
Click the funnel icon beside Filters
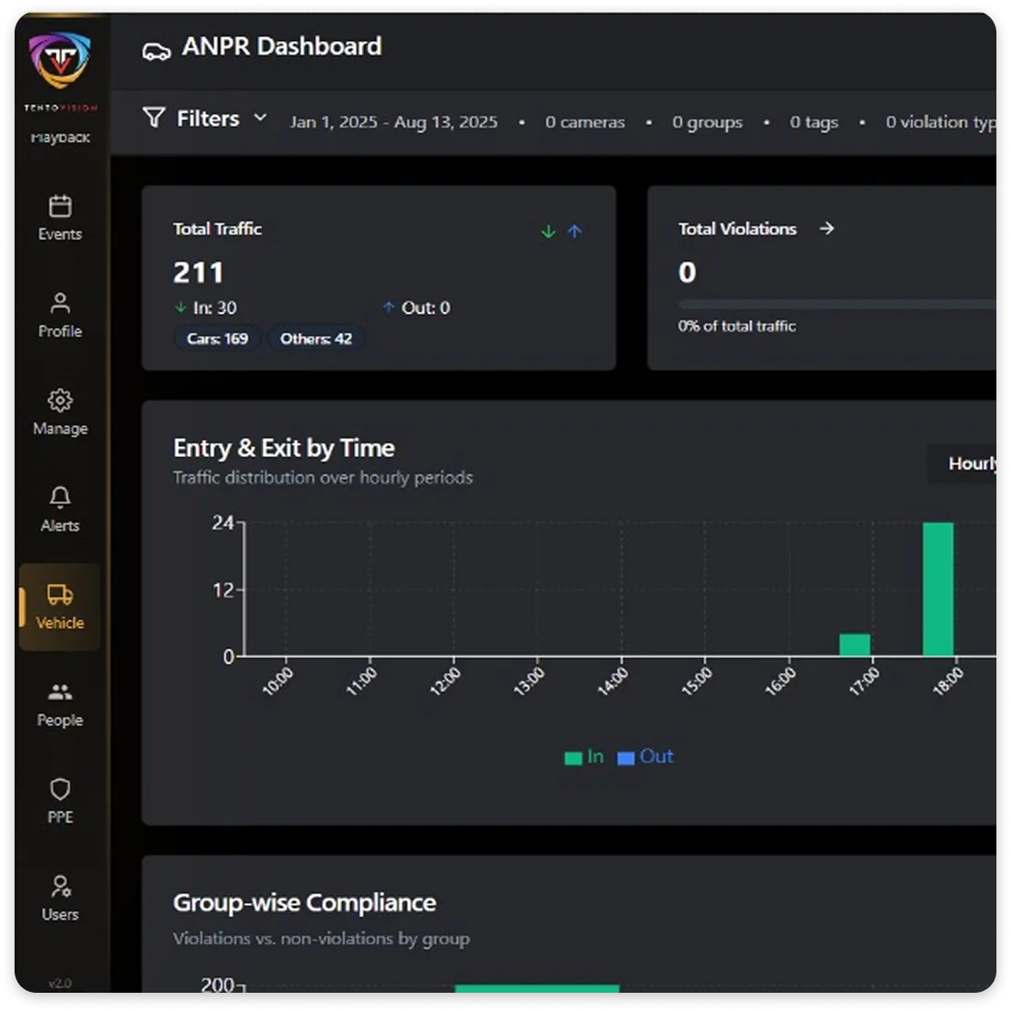click(x=154, y=118)
